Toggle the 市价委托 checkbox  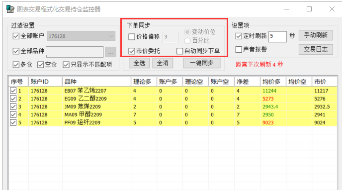point(132,51)
